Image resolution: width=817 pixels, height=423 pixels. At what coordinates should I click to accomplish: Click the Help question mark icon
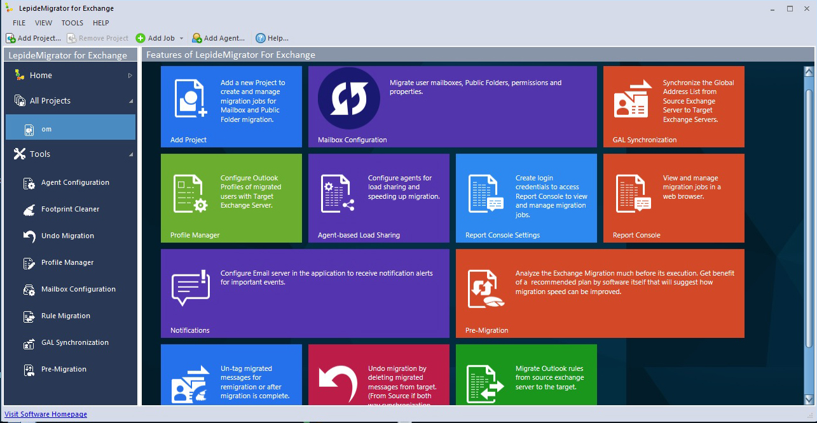pyautogui.click(x=260, y=38)
